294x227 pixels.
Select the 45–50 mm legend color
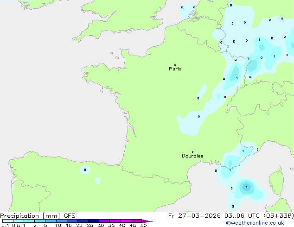136,221
